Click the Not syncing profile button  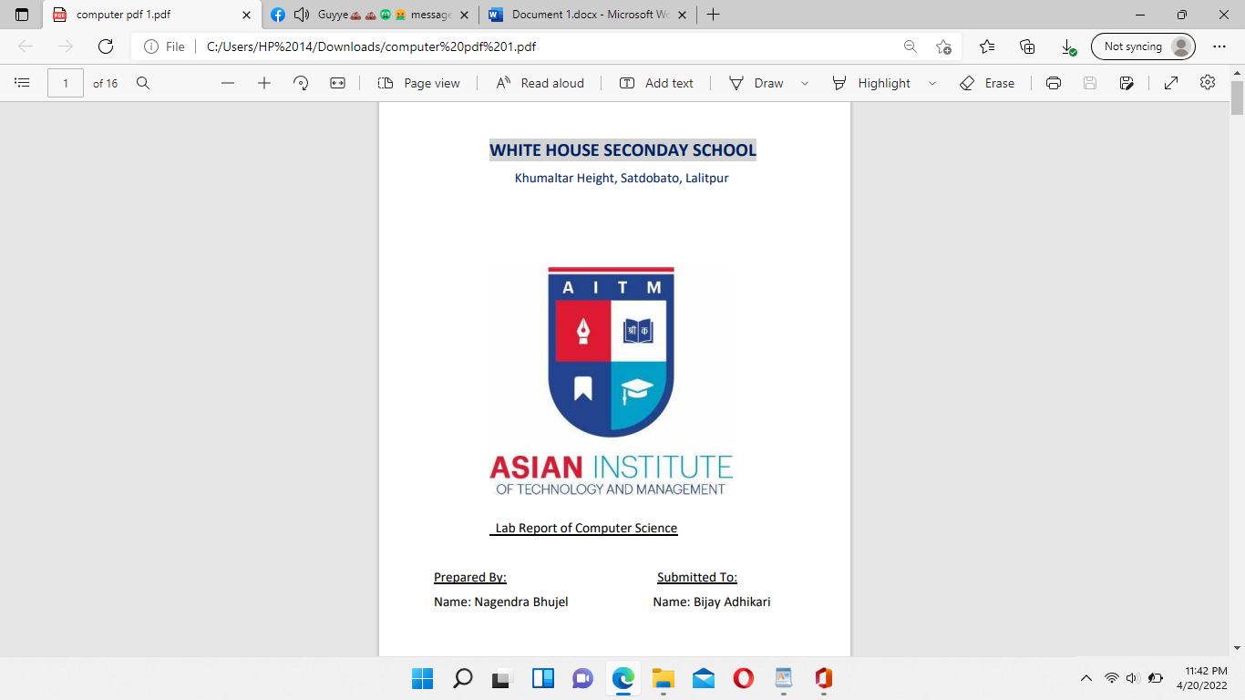tap(1143, 46)
